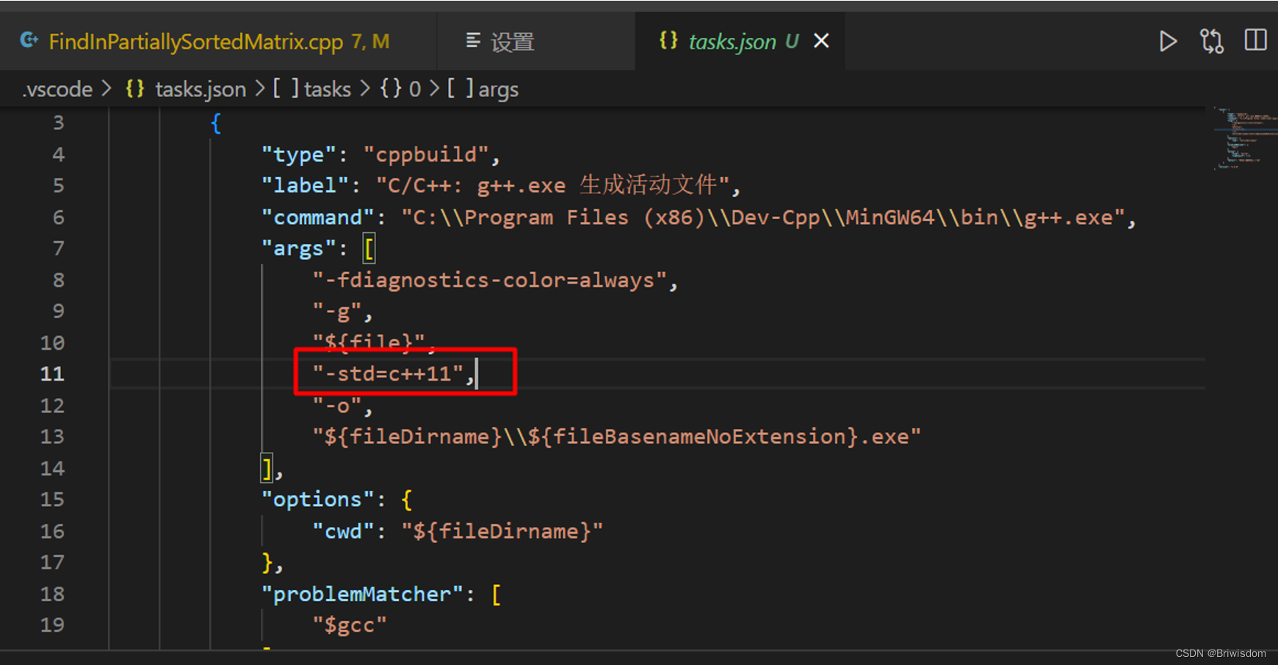The width and height of the screenshot is (1278, 665).
Task: Select the args breadcrumb entry
Action: coord(499,88)
